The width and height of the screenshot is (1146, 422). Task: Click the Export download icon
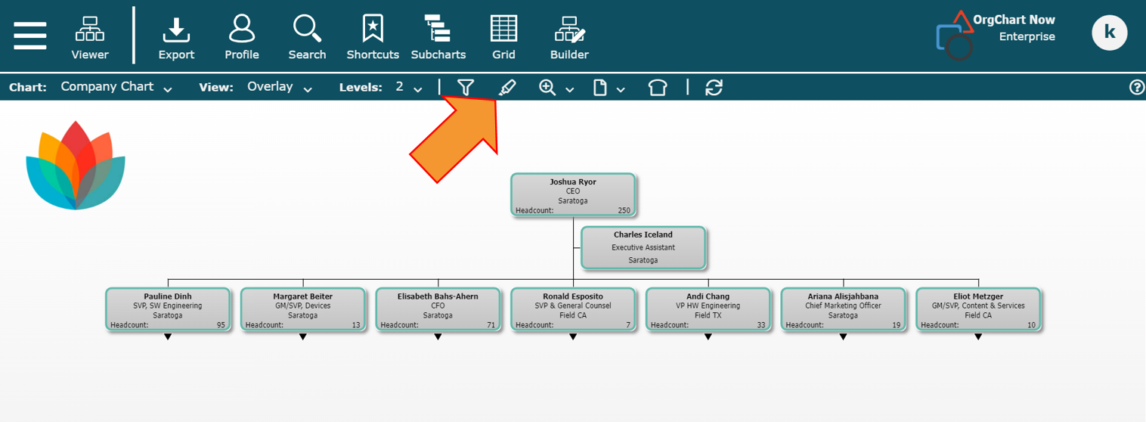click(x=176, y=37)
